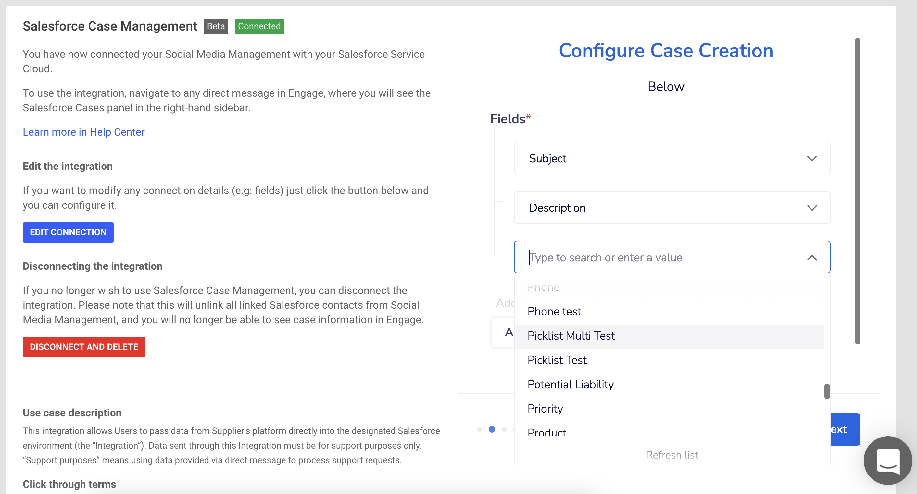Click Disconnecting the integration heading

coord(93,266)
